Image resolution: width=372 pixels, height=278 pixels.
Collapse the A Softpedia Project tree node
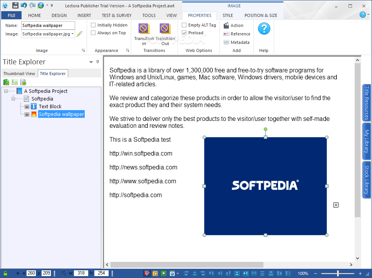click(x=6, y=91)
